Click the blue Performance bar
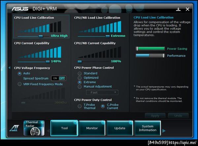This screenshot has height=146, width=198. coord(150,55)
